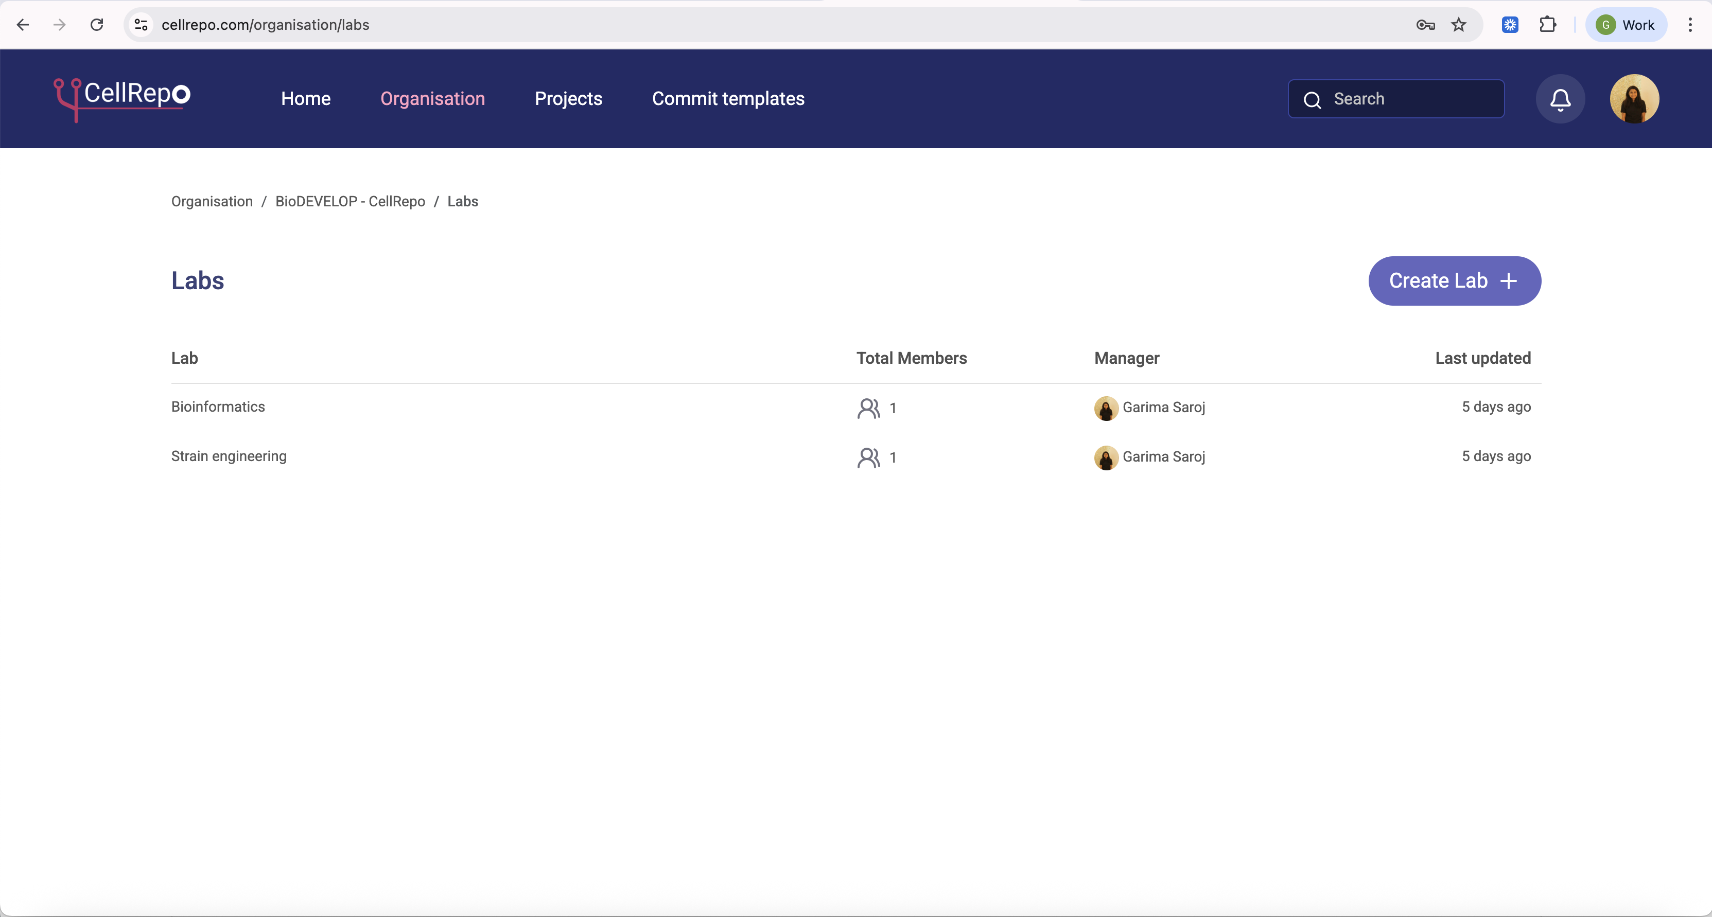Open the blue extension icon in toolbar
Image resolution: width=1712 pixels, height=917 pixels.
1510,25
